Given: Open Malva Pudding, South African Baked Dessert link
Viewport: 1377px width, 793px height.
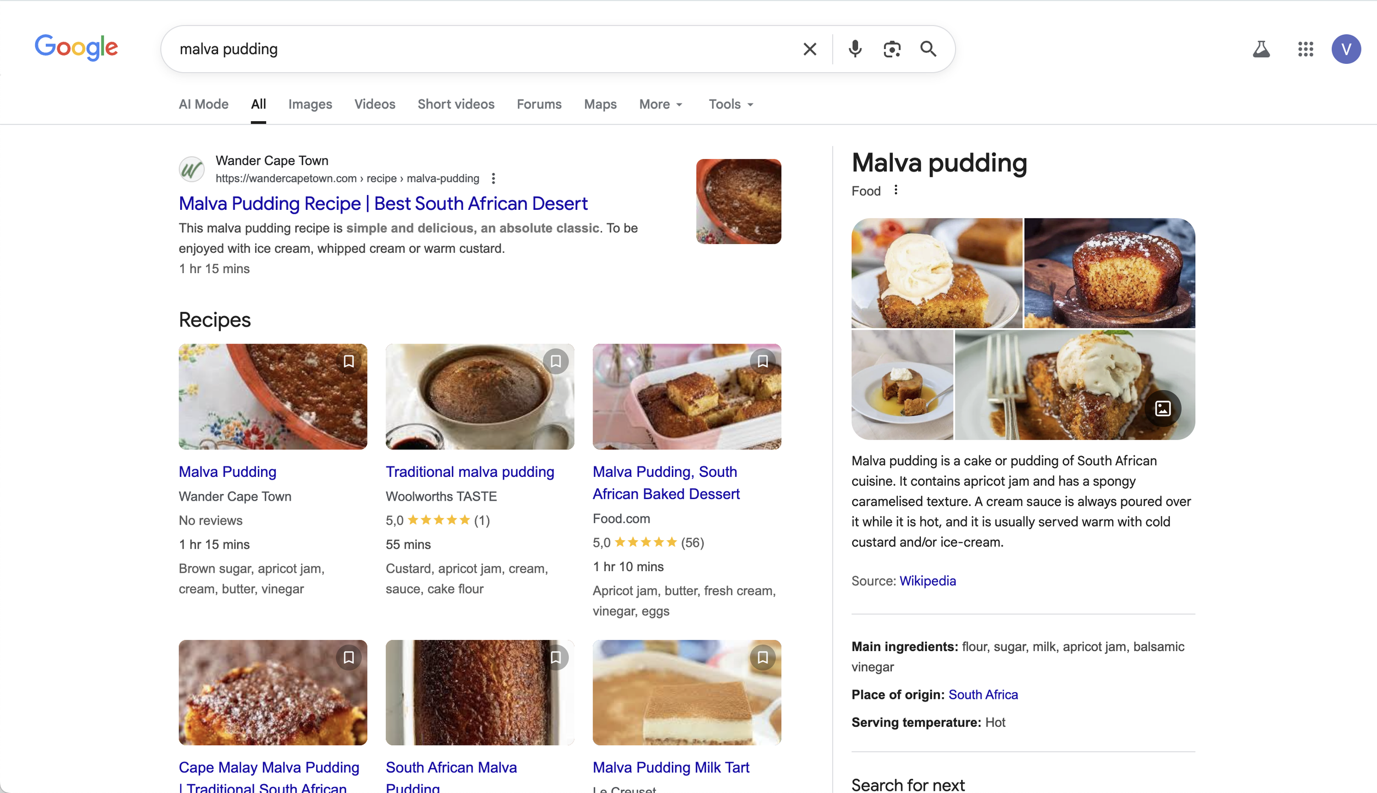Looking at the screenshot, I should [x=666, y=482].
